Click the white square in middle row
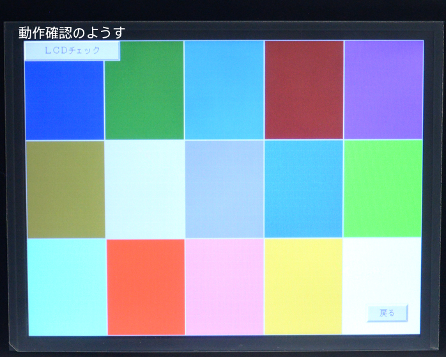 click(x=144, y=189)
